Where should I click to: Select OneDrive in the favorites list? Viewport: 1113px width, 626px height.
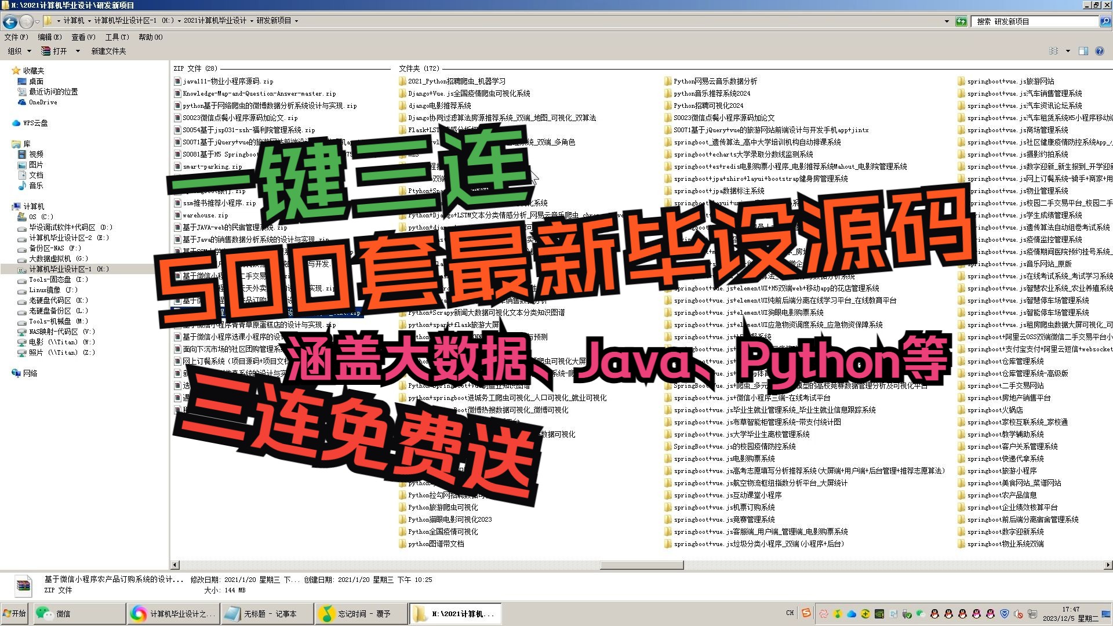[x=43, y=102]
